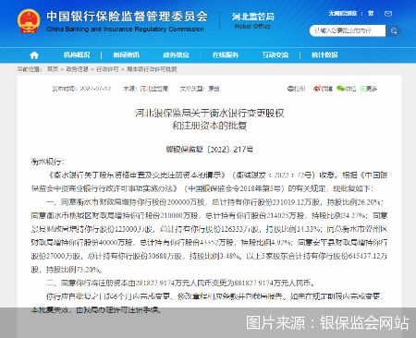Open the 统计数据 menu
Screen dimensions: 416x338
point(324,55)
